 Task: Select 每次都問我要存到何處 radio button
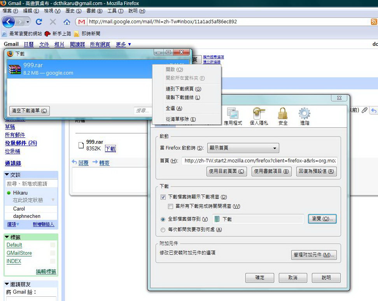pos(163,230)
